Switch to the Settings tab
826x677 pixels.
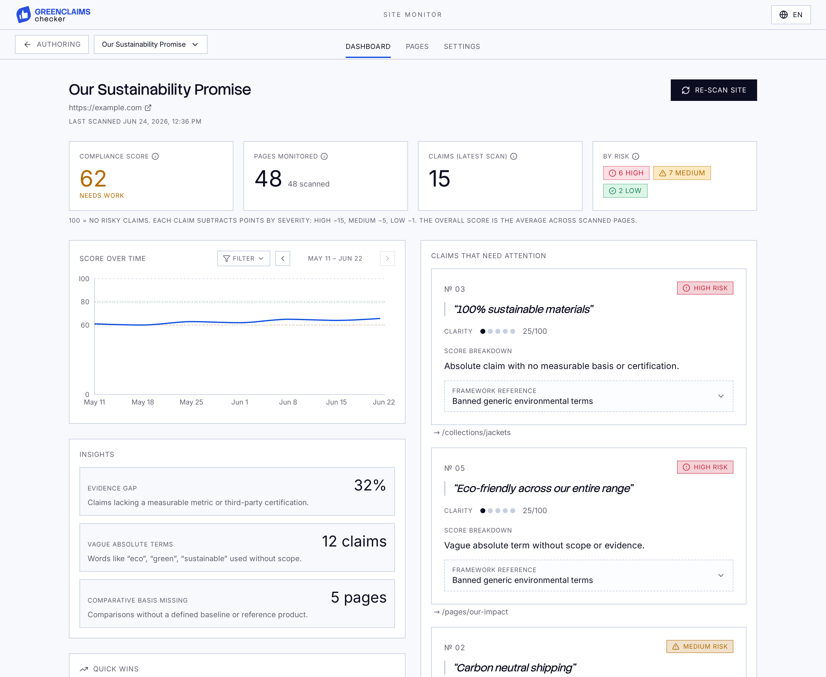coord(462,46)
